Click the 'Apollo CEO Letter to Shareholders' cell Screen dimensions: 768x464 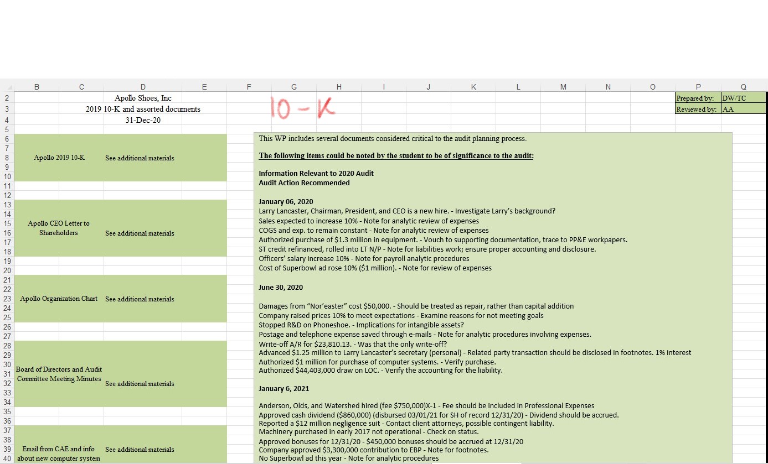point(59,228)
